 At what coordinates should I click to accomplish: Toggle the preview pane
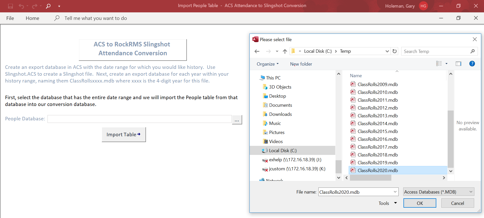click(458, 64)
